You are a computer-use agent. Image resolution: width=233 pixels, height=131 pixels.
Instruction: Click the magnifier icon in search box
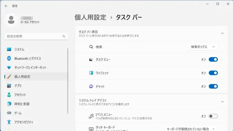(64, 36)
